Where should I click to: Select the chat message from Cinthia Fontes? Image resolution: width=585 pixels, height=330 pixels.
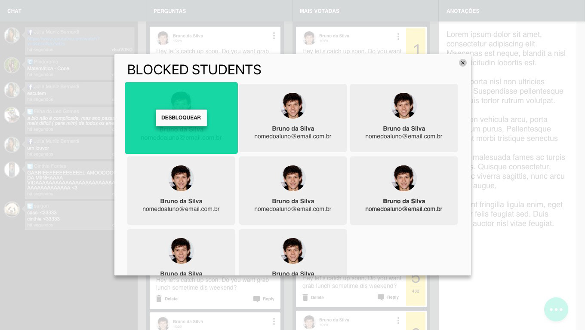(x=71, y=180)
